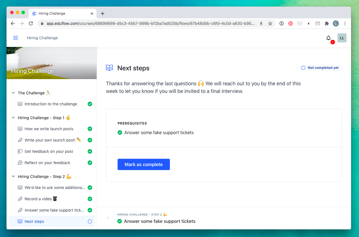The width and height of the screenshot is (359, 237).
Task: Click the red notification count badge
Action: (x=333, y=42)
